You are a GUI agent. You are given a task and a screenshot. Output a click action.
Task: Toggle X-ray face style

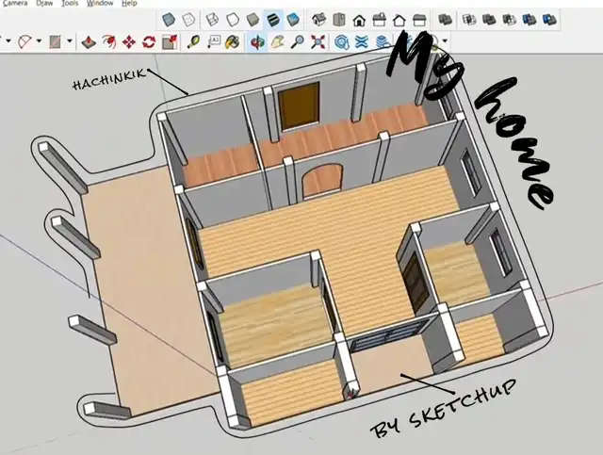(x=168, y=19)
